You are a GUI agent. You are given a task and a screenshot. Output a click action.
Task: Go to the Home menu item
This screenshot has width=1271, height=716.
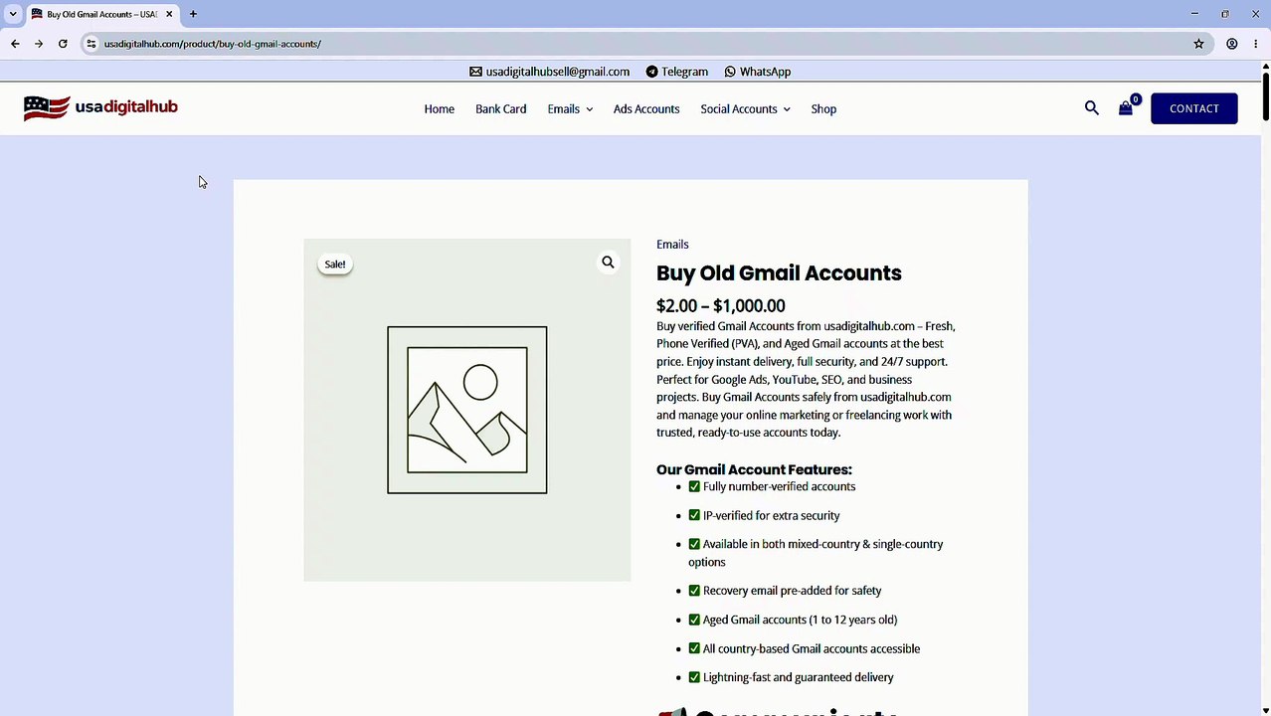click(439, 109)
